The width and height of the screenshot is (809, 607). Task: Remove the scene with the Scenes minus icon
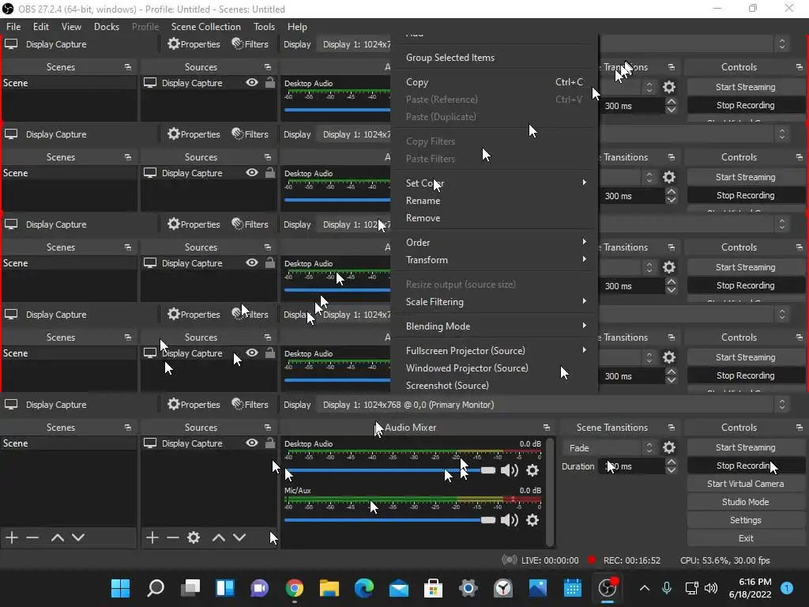(x=32, y=537)
